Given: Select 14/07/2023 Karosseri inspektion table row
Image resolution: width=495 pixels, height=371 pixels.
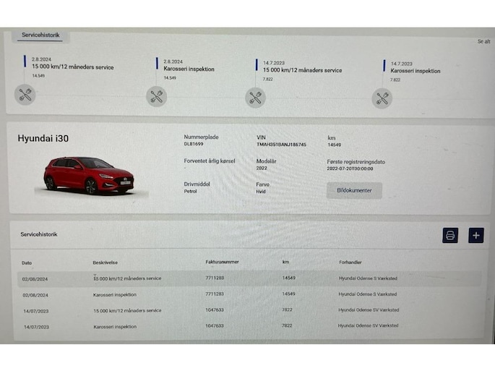Looking at the screenshot, I should pyautogui.click(x=115, y=326).
